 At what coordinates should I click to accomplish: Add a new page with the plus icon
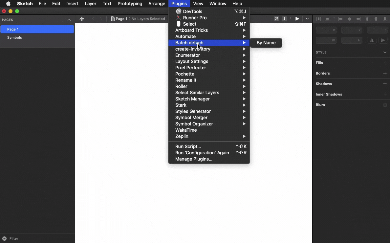(62, 20)
